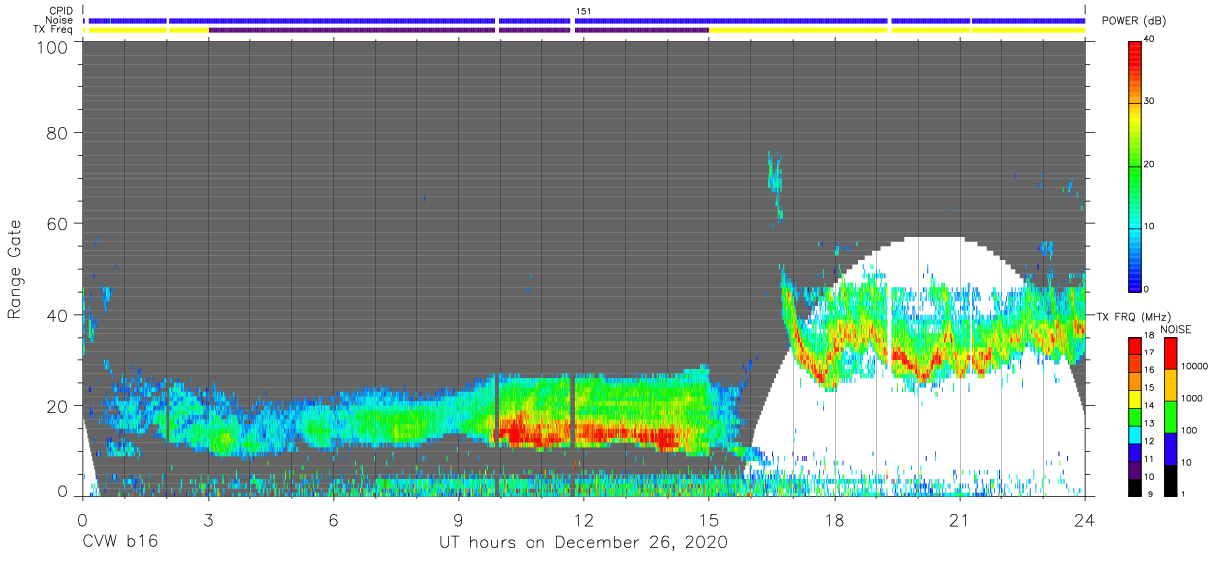Click the purple part of the TX Freq strip
Screen dimensions: 1220x563
click(458, 30)
